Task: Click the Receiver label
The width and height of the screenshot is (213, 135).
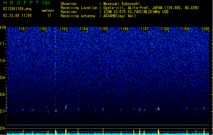Action: 69,12
